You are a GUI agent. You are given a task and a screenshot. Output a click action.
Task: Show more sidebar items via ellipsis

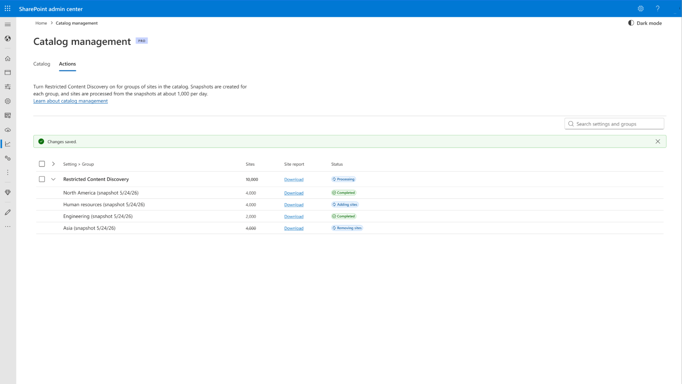tap(8, 227)
